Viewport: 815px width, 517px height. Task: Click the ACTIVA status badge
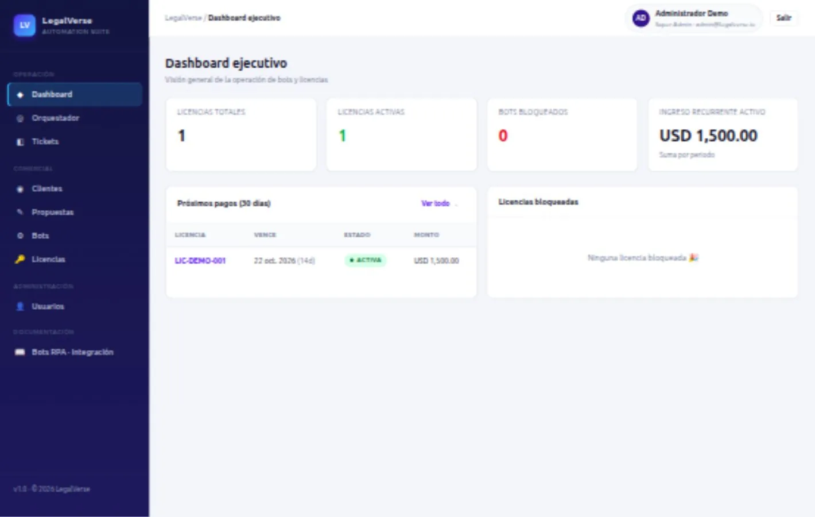click(366, 261)
